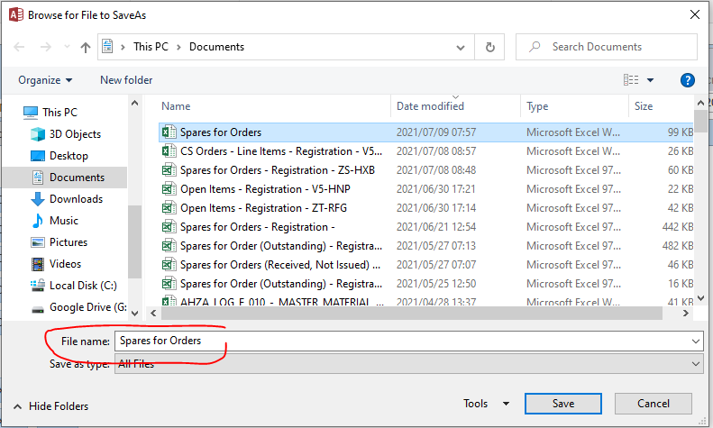
Task: Open the blue Help question mark icon
Action: (x=687, y=80)
